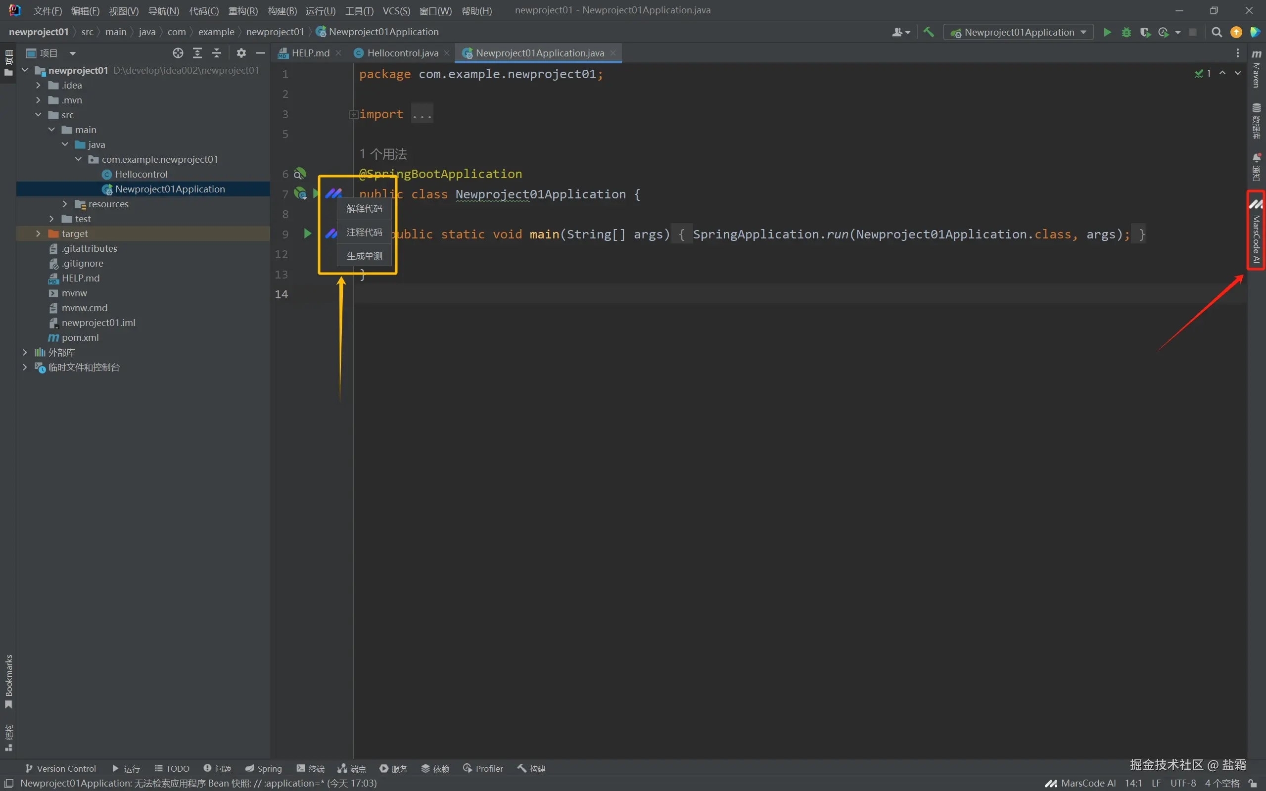This screenshot has width=1266, height=791.
Task: Click the locate file crosshair icon in project panel
Action: tap(178, 53)
